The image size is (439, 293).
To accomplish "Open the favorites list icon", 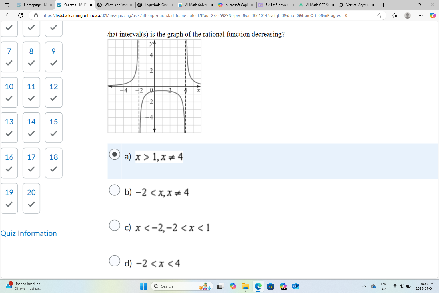I will [x=394, y=16].
